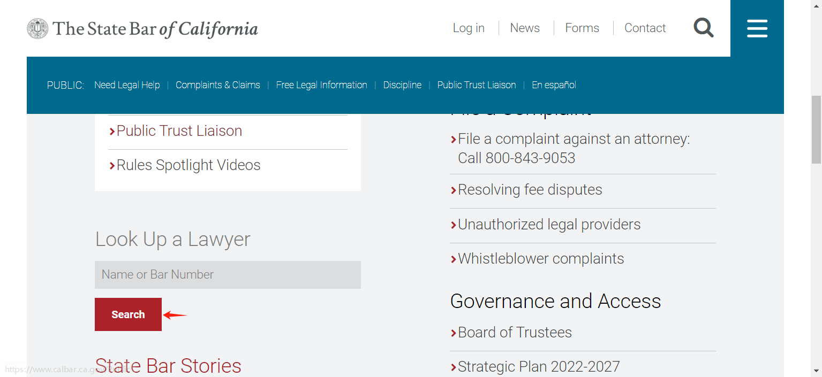This screenshot has width=822, height=377.
Task: Open the Contact page link
Action: [x=645, y=28]
